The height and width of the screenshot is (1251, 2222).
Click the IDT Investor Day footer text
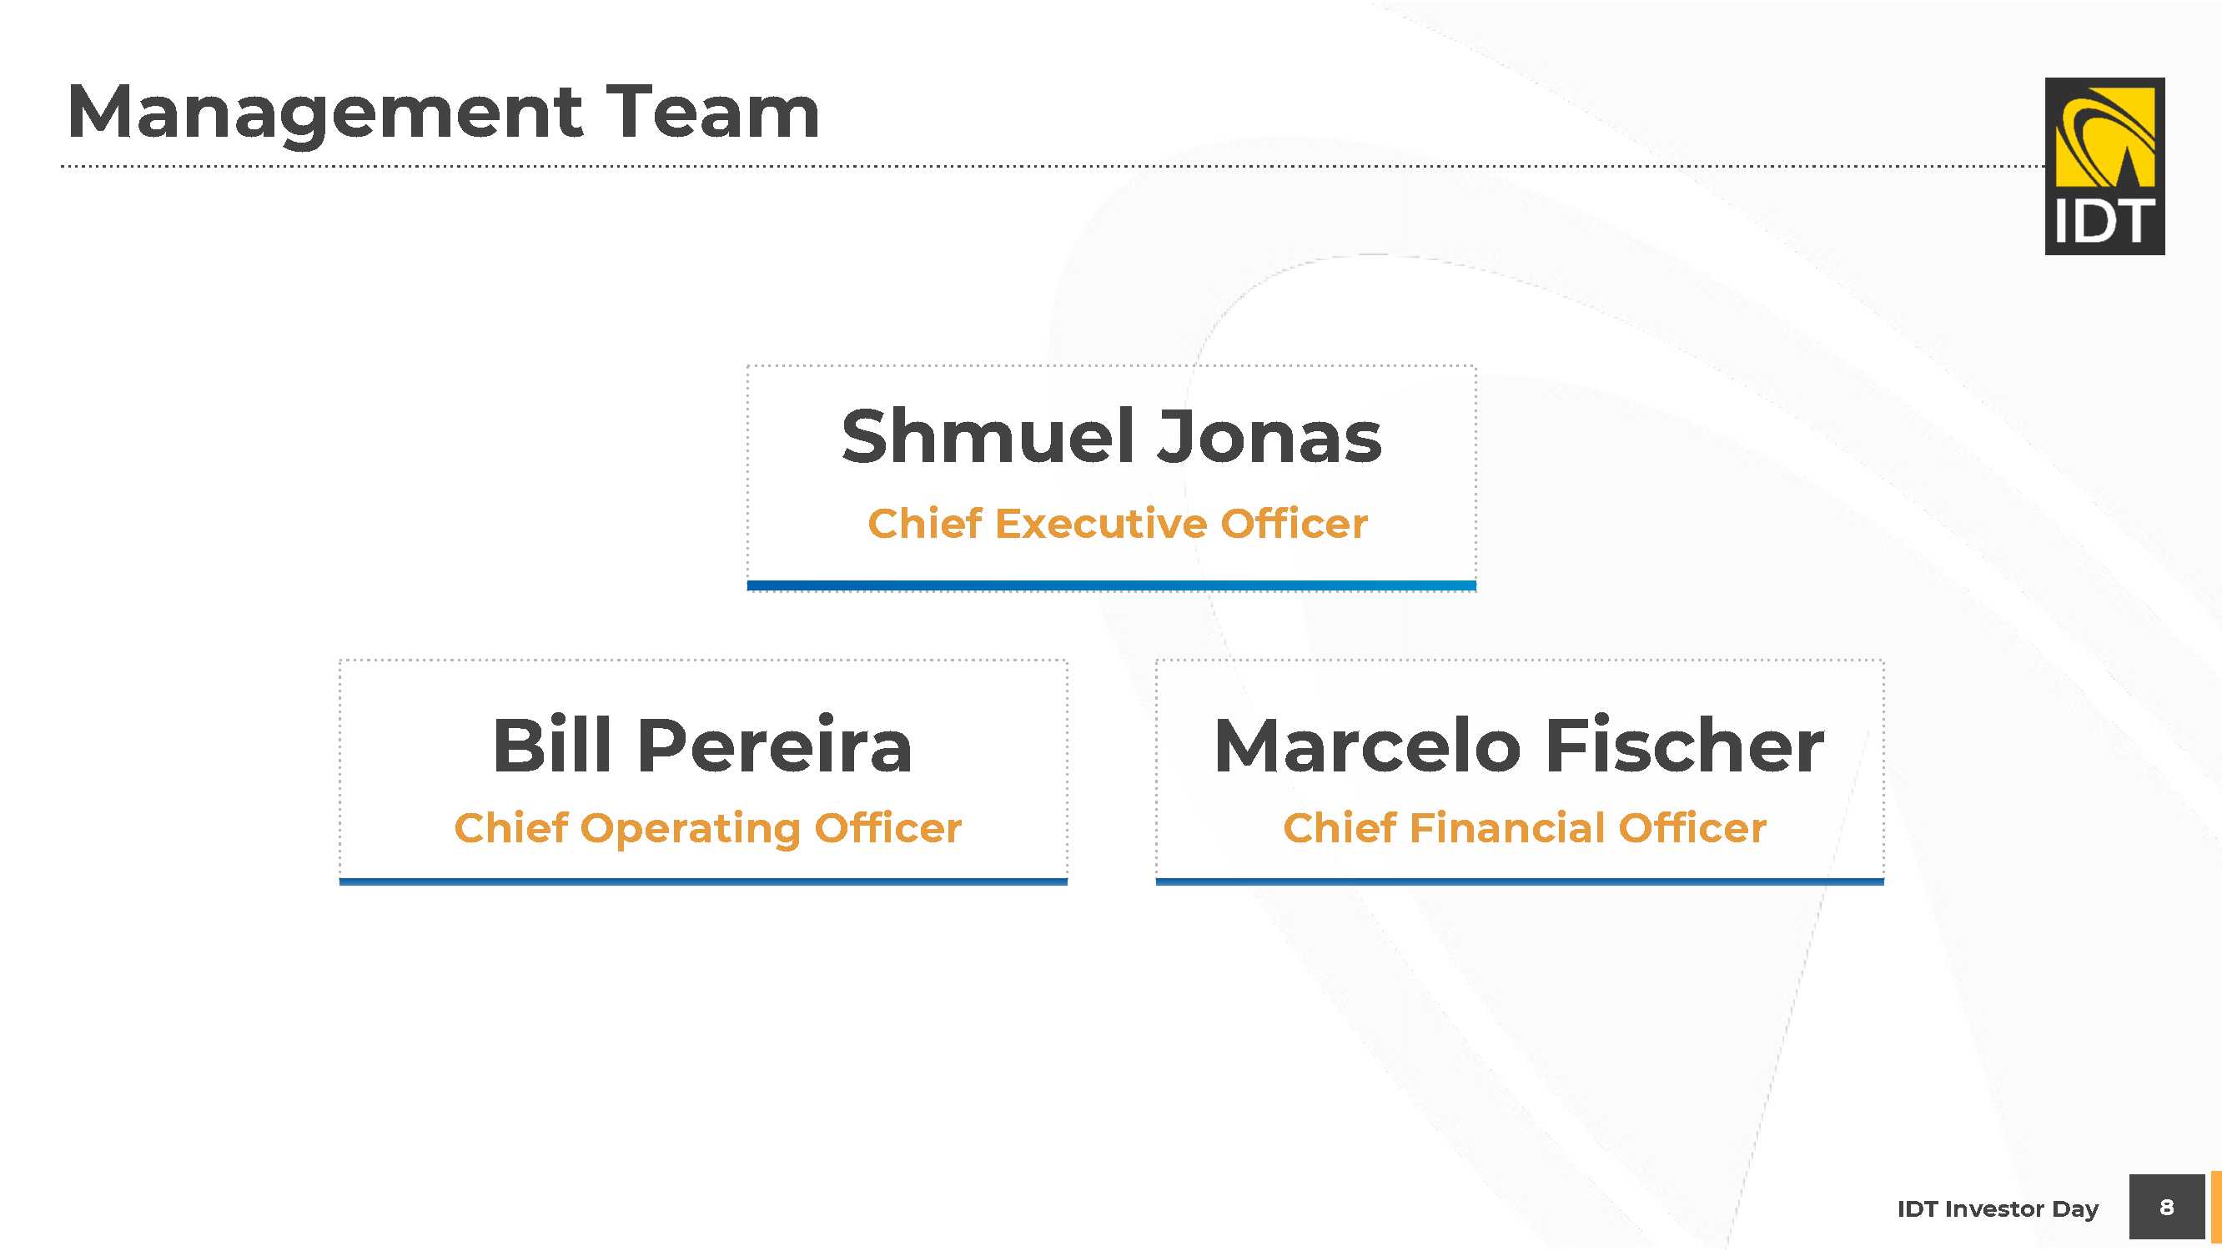[1997, 1208]
